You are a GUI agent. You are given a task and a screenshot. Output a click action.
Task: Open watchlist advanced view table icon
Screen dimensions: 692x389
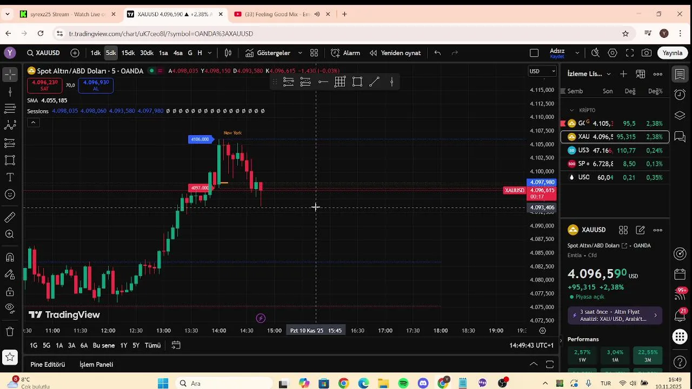pyautogui.click(x=641, y=74)
